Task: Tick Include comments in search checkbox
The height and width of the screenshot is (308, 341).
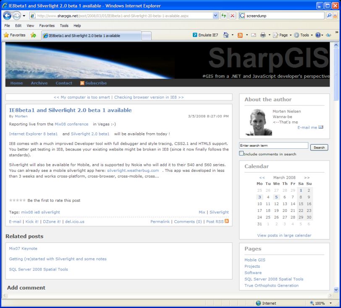Action: pos(241,153)
